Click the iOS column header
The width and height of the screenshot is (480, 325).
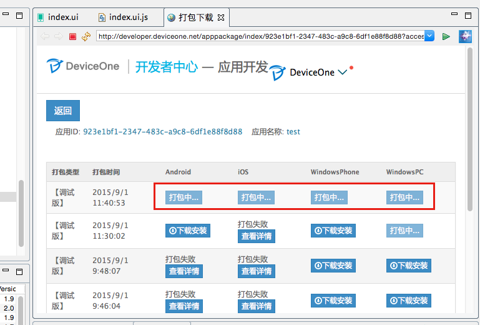[243, 172]
